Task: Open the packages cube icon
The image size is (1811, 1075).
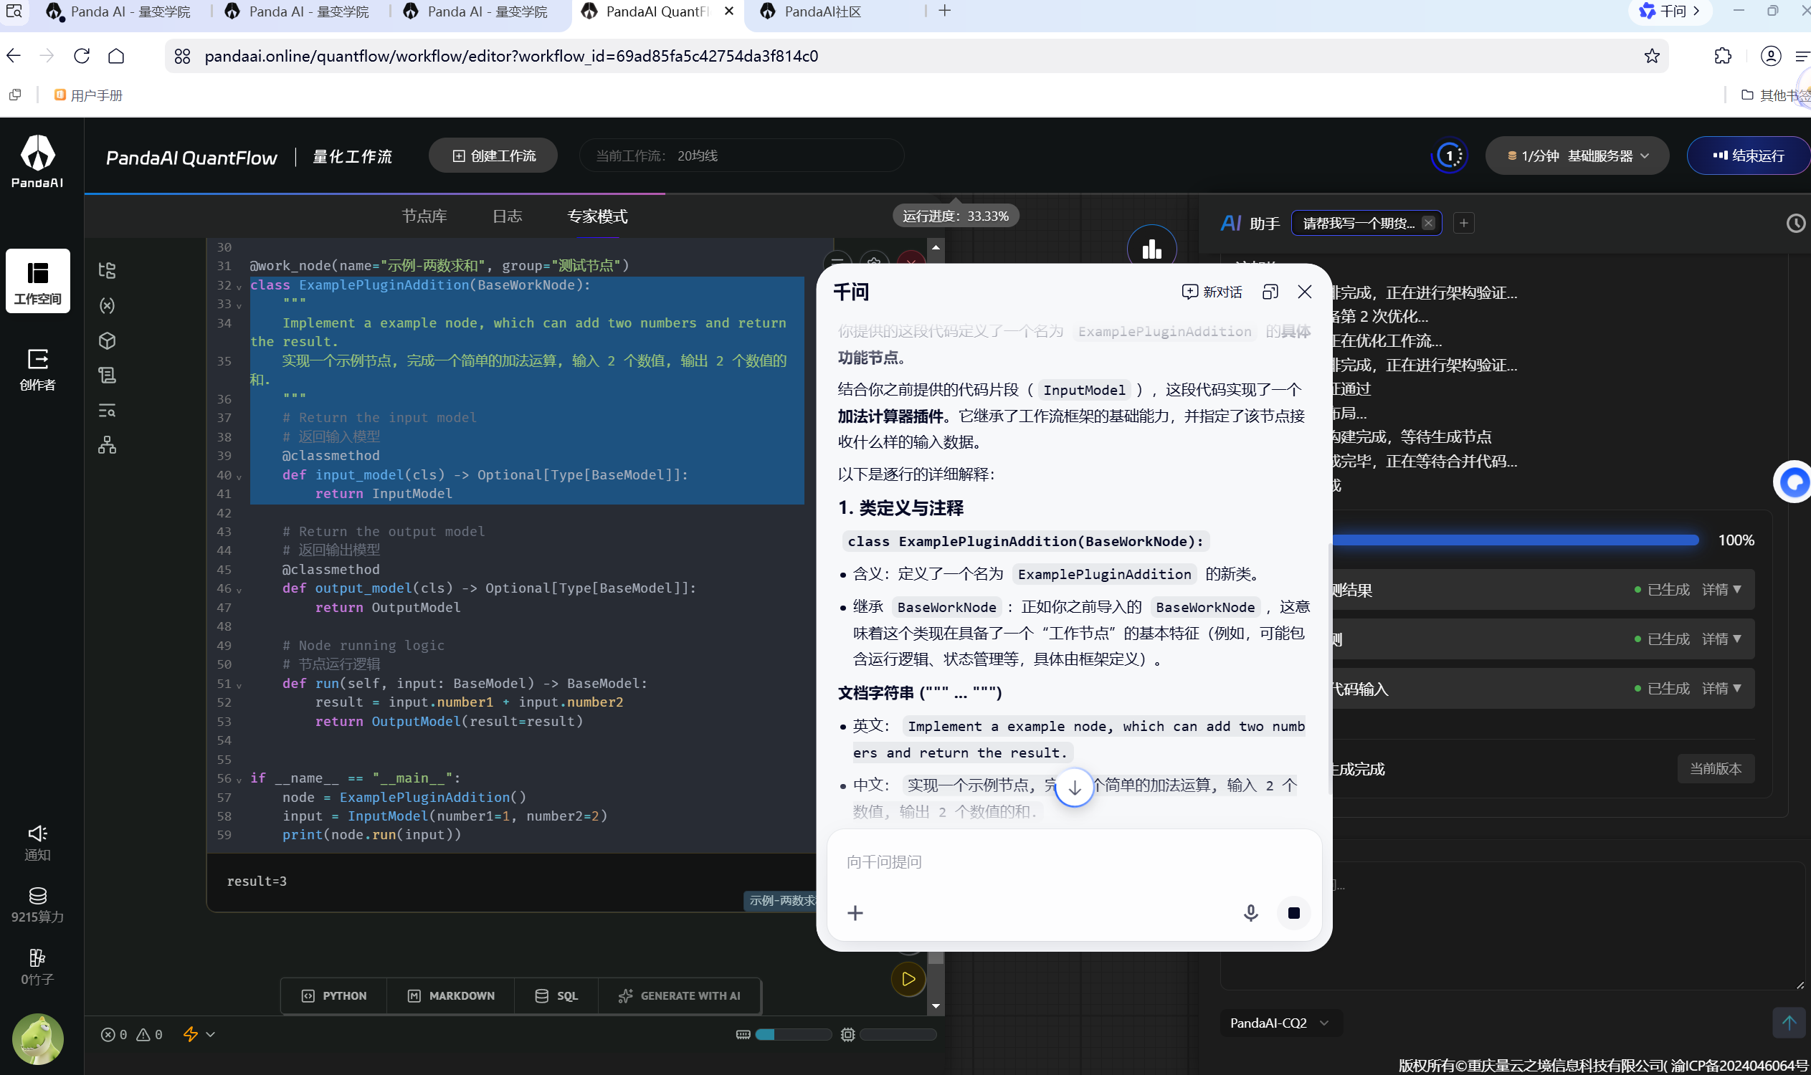Action: pyautogui.click(x=108, y=340)
